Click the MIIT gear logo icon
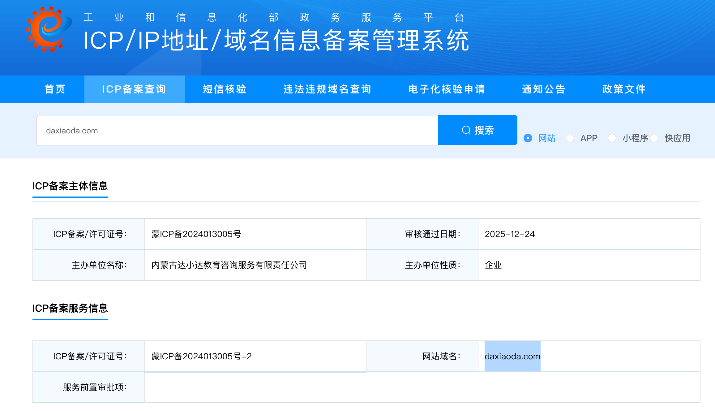 (49, 29)
